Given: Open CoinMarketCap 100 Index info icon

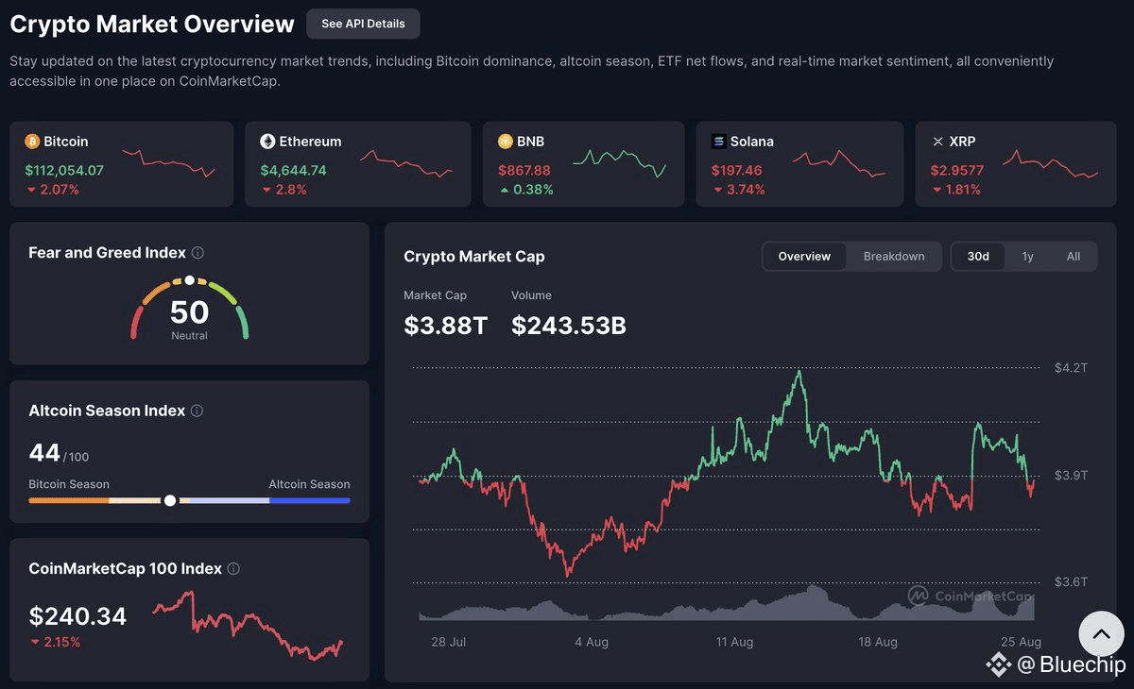Looking at the screenshot, I should 233,569.
